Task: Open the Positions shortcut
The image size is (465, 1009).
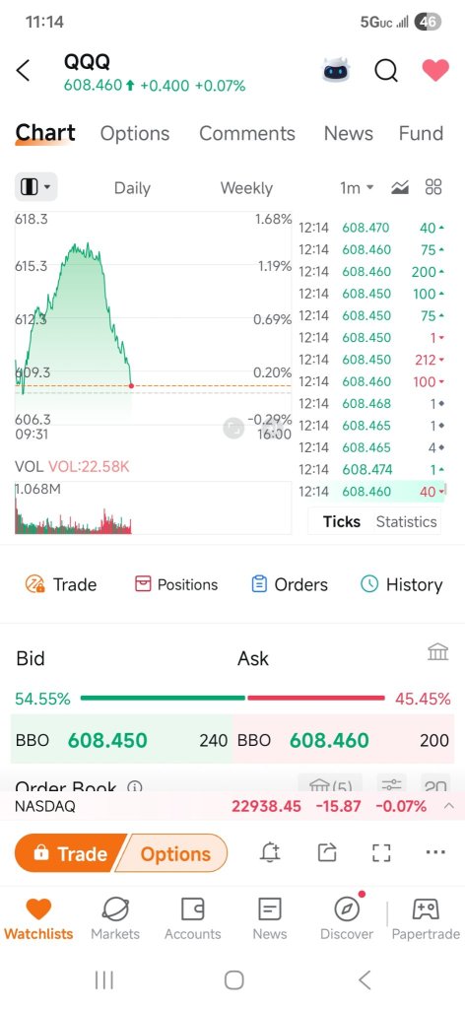Action: point(175,584)
